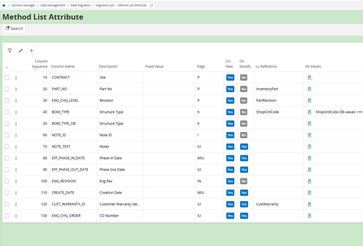Open Iid Values editor for CUST_WARRANTY_ID row
363x246 pixels.
tap(309, 204)
